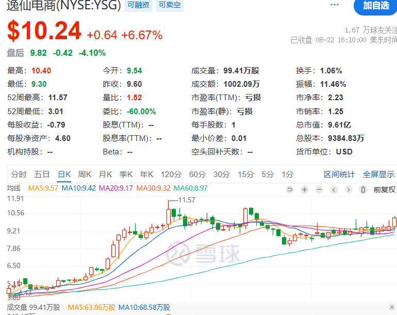Close the volume panel with X

tap(392, 307)
